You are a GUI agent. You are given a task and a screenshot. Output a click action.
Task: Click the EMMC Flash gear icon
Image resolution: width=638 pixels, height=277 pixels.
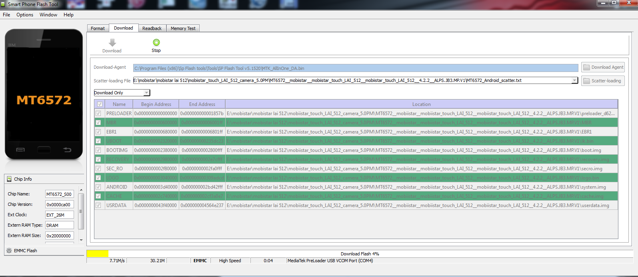(9, 251)
